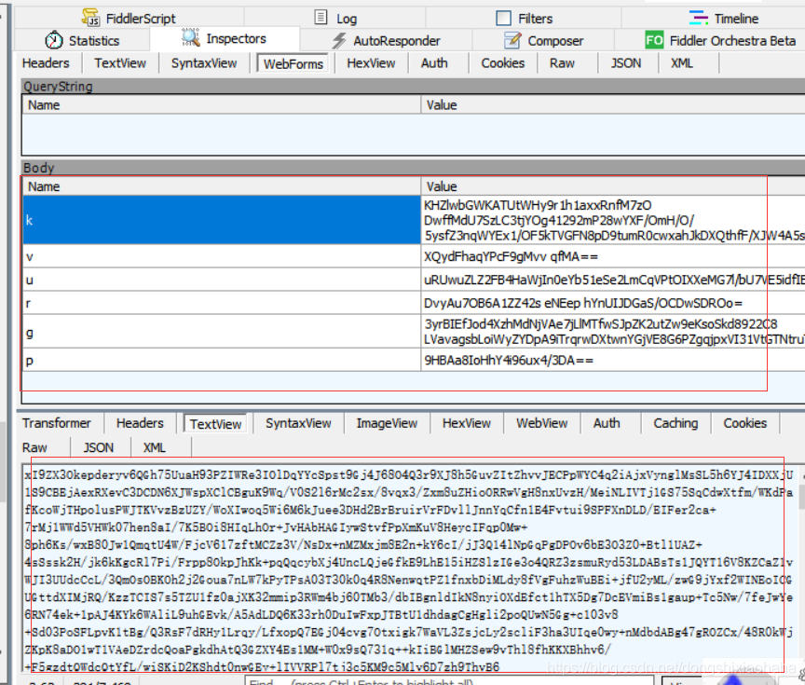
Task: Click Body Value column header
Action: click(613, 186)
